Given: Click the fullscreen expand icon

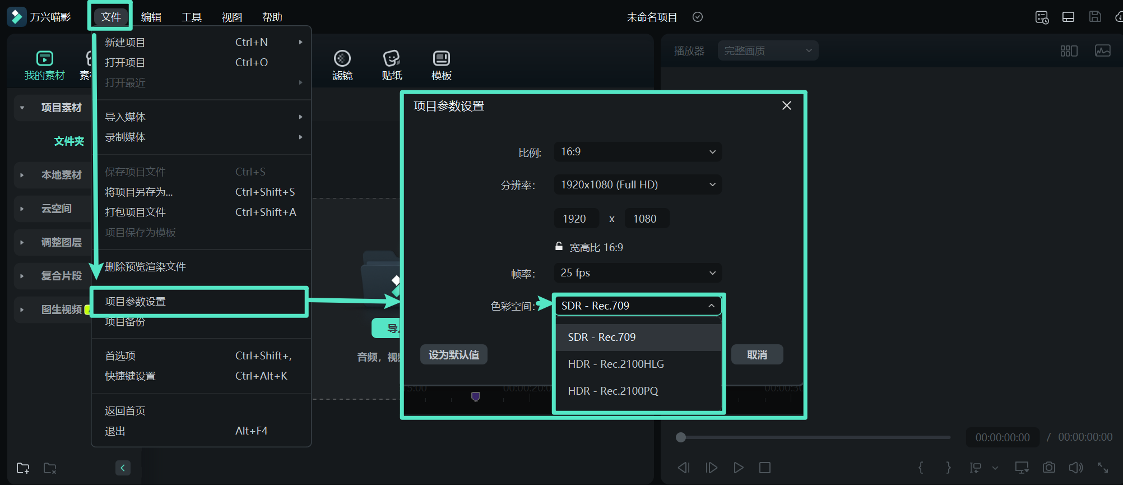Looking at the screenshot, I should pyautogui.click(x=1103, y=467).
